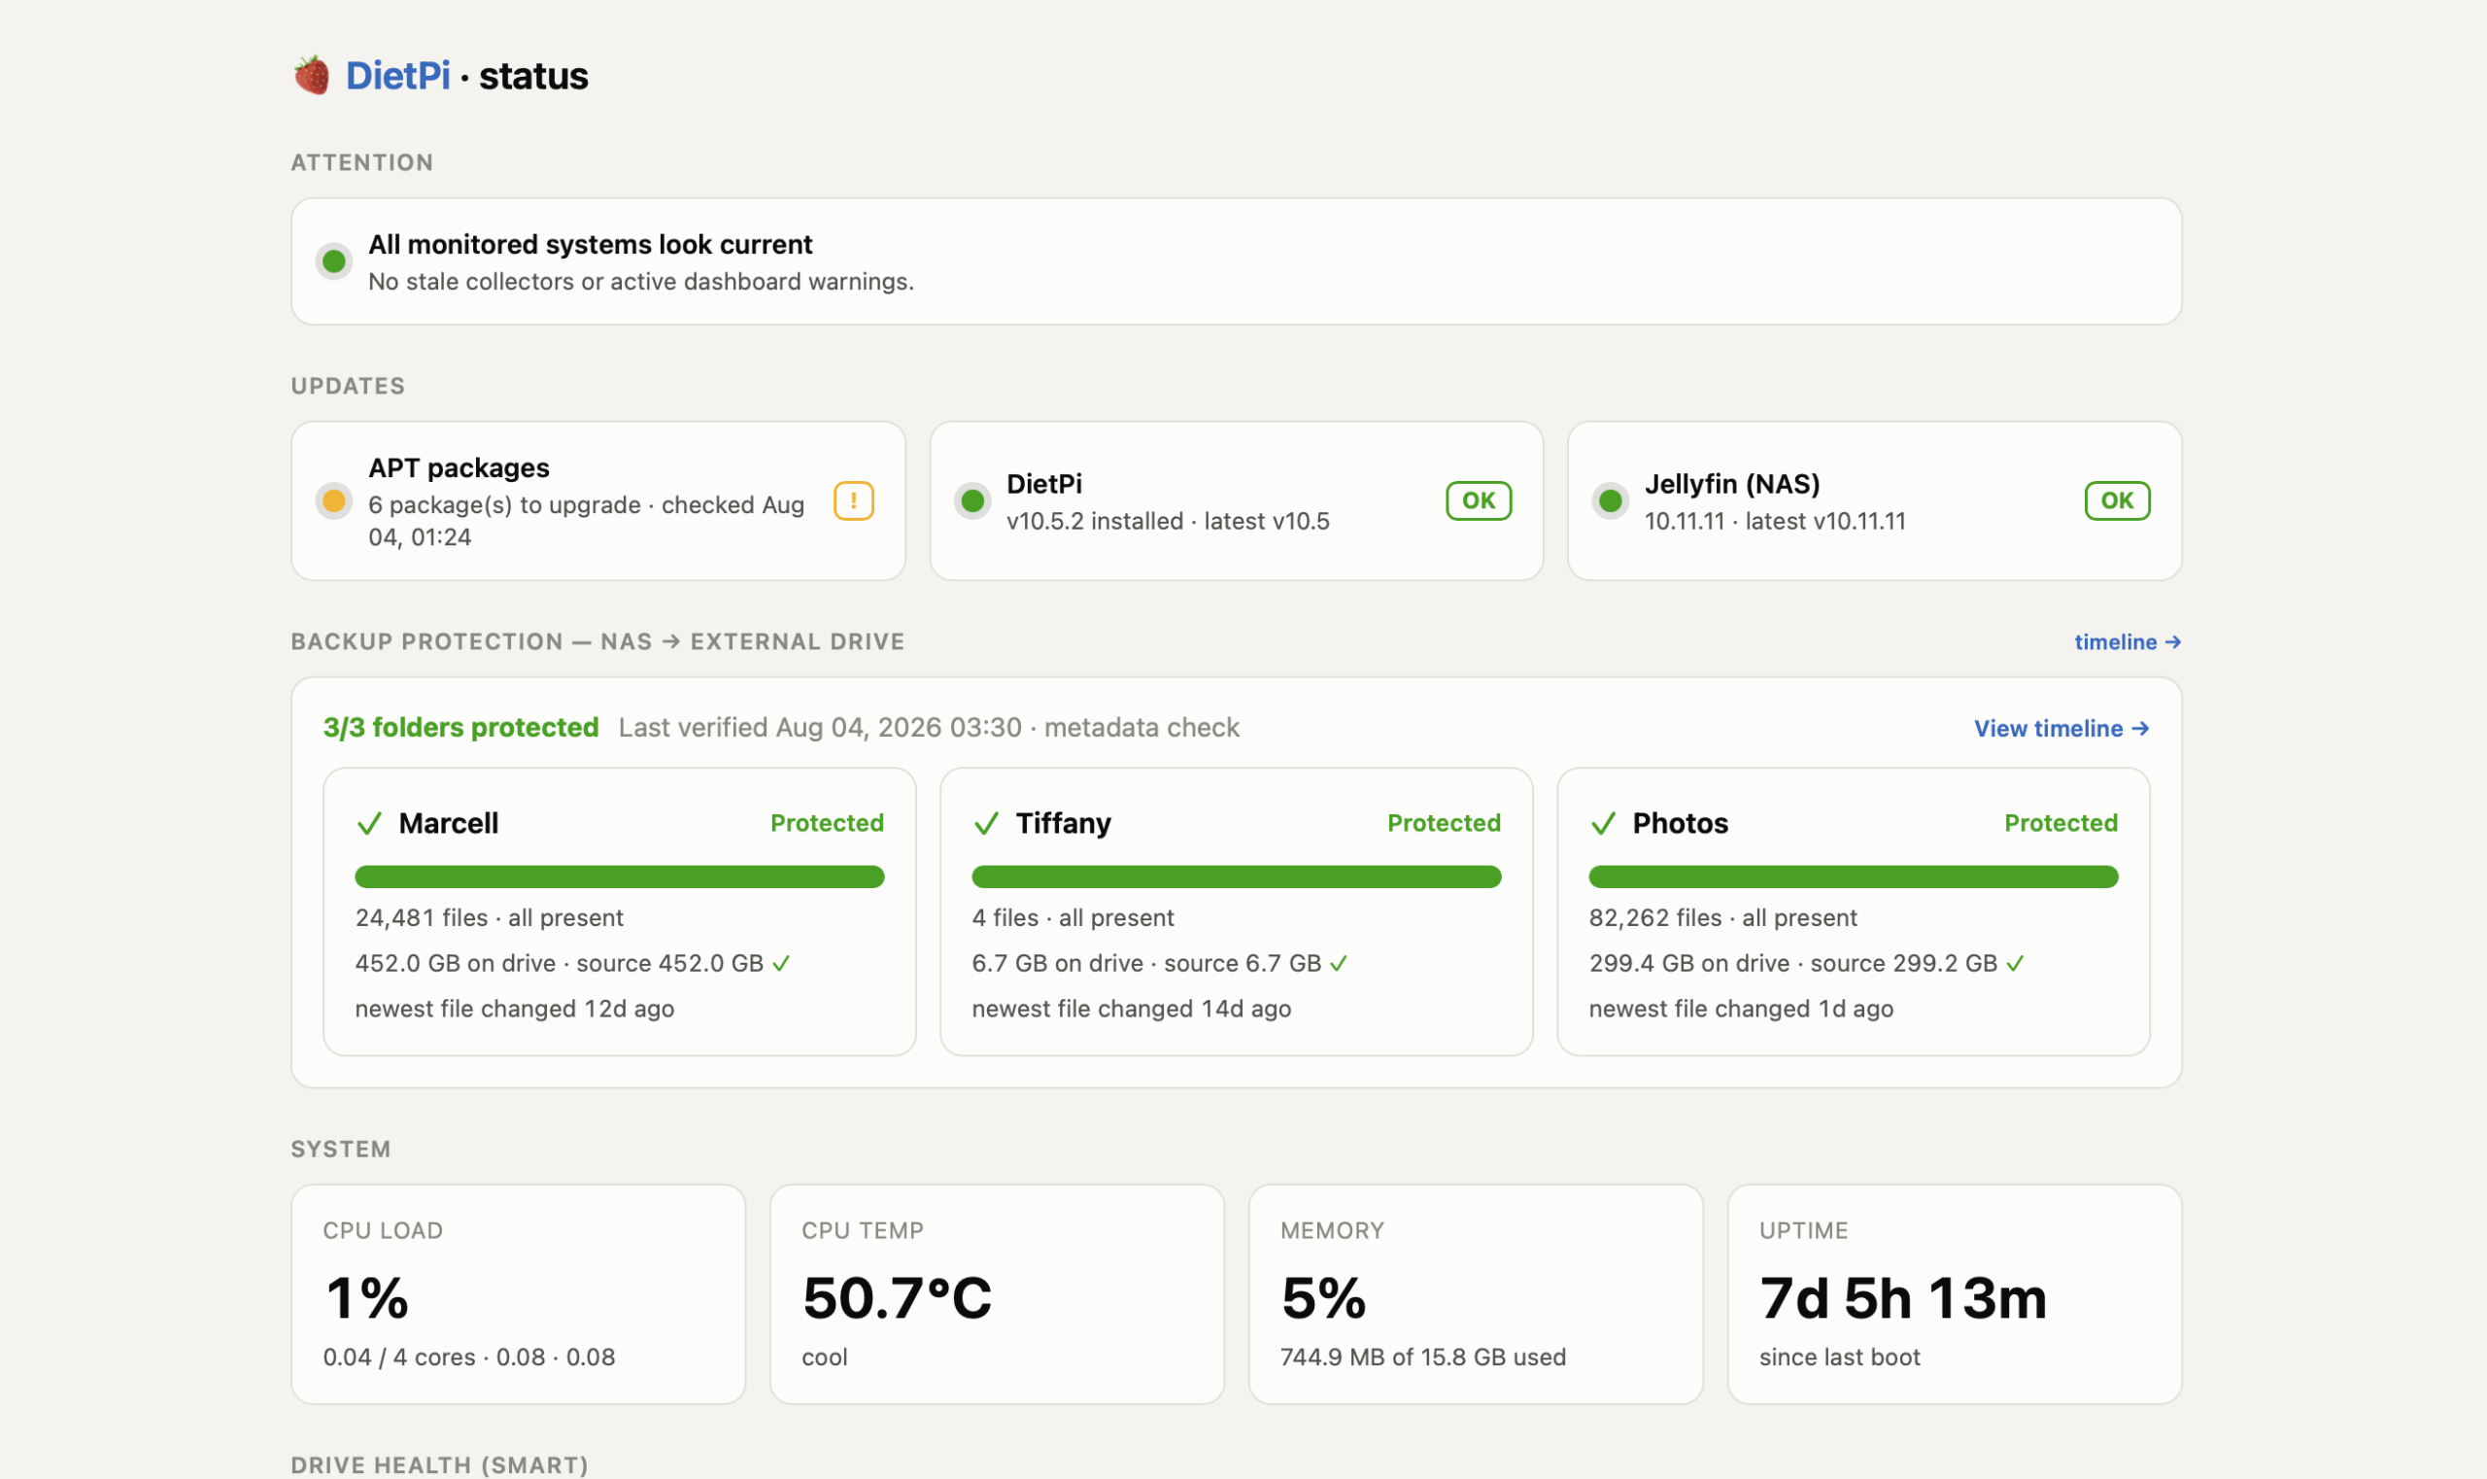Image resolution: width=2487 pixels, height=1479 pixels.
Task: Click the Photos folder progress bar
Action: 1854,877
